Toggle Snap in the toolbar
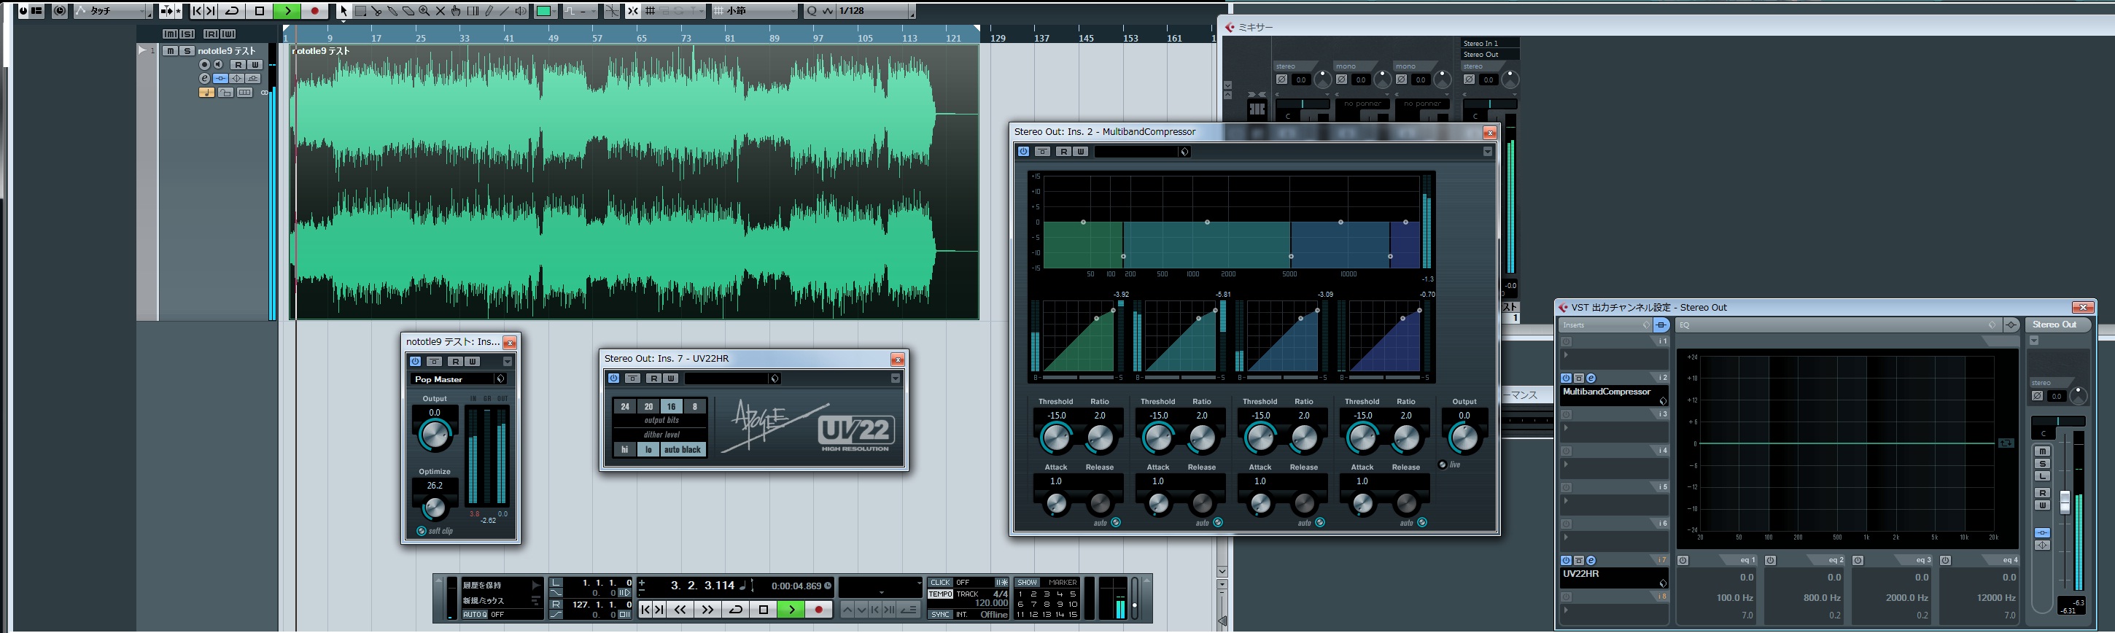The height and width of the screenshot is (633, 2115). [633, 11]
